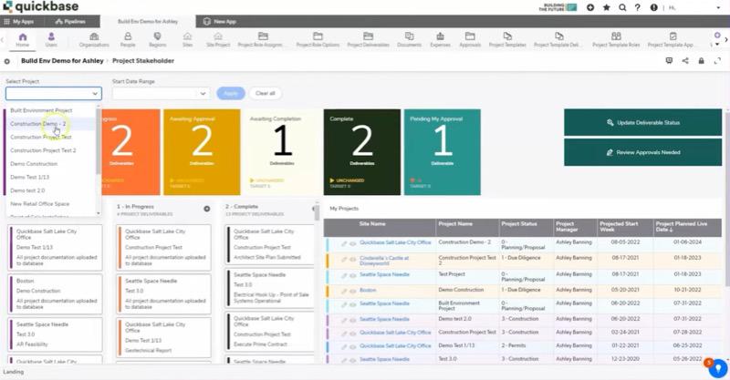
Task: Open the Project Role Options table
Action: (x=318, y=39)
